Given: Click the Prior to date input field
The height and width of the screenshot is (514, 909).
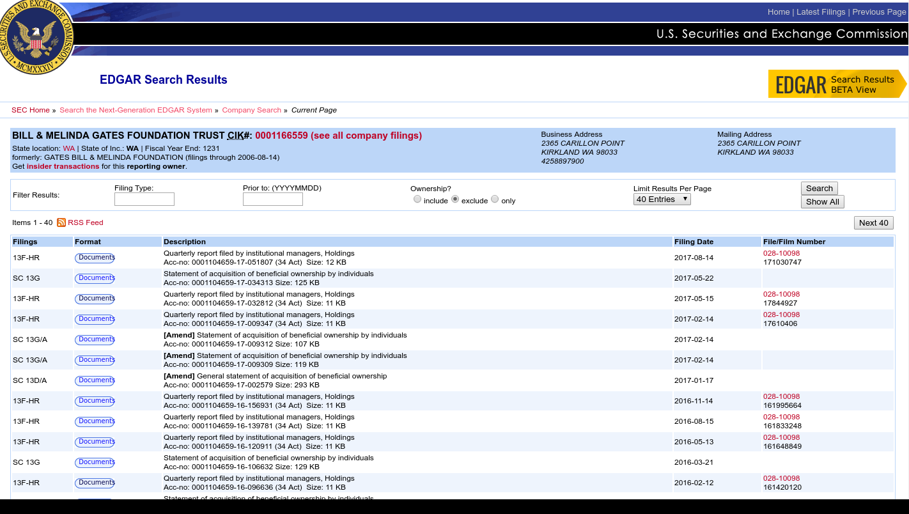Looking at the screenshot, I should click(x=273, y=199).
